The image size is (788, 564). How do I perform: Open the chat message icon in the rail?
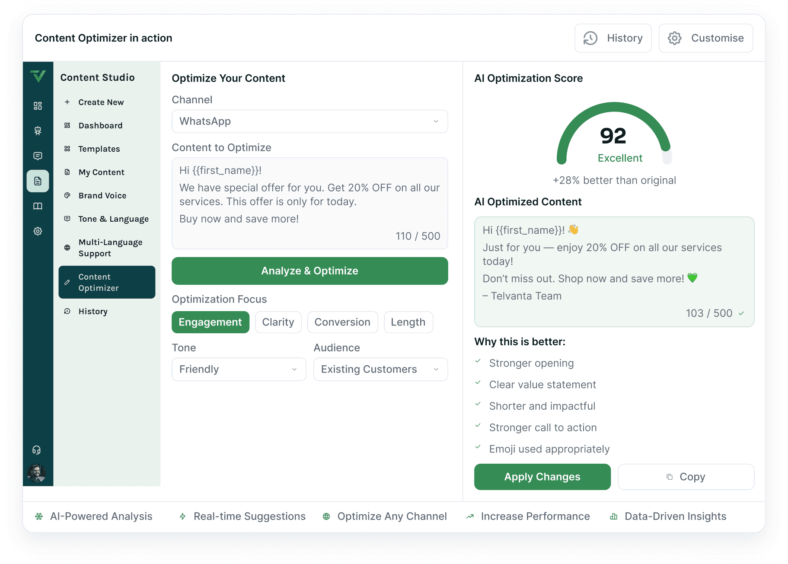[x=38, y=156]
